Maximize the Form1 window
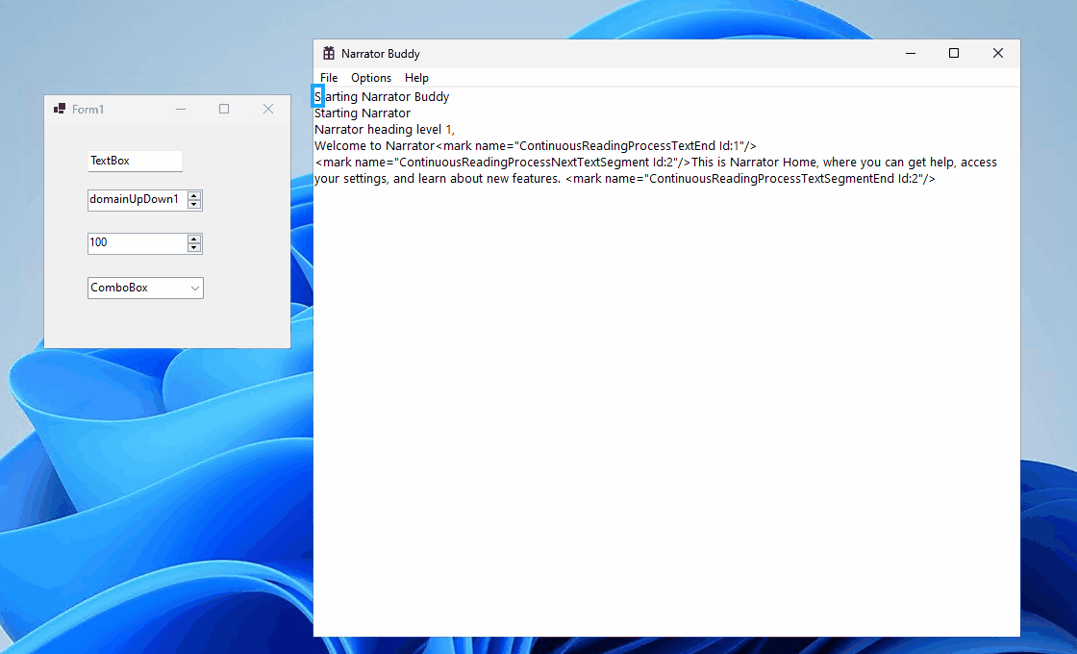 pos(224,110)
